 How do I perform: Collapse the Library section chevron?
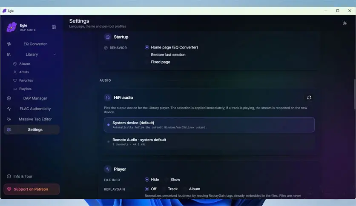click(55, 54)
